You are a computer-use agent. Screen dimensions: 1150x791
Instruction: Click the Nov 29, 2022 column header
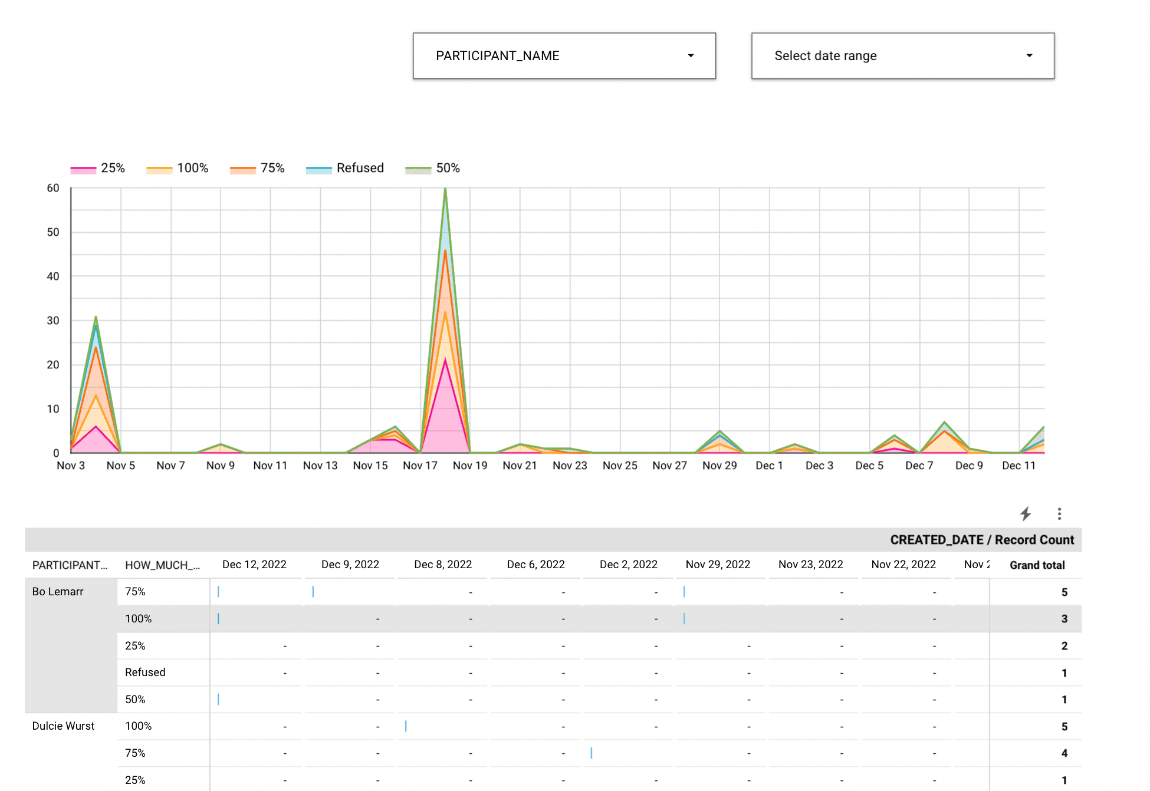click(719, 564)
